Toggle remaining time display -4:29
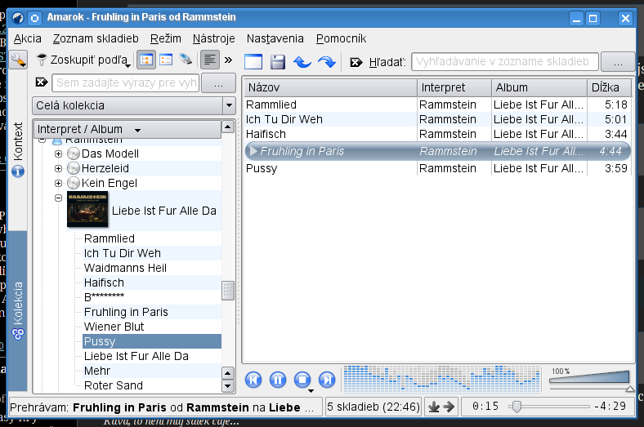This screenshot has height=427, width=644. click(610, 407)
